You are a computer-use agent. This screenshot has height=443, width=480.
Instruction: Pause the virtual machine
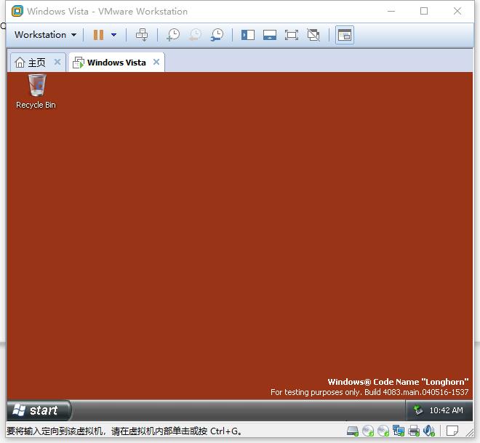(98, 35)
